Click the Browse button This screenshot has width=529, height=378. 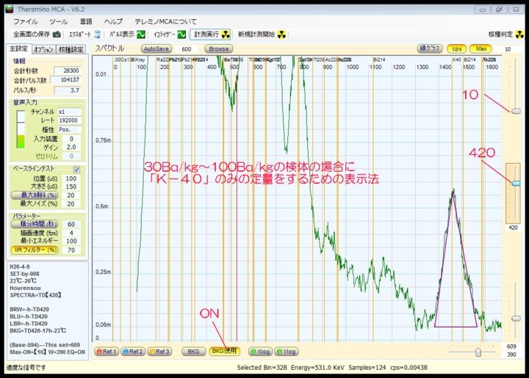pos(219,49)
